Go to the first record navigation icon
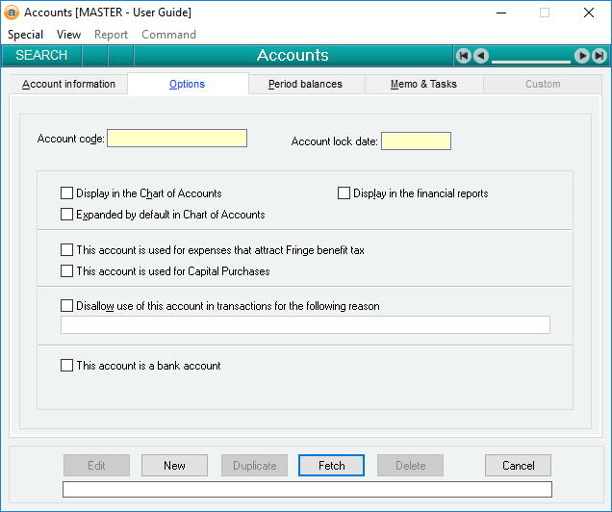This screenshot has width=612, height=512. 464,56
